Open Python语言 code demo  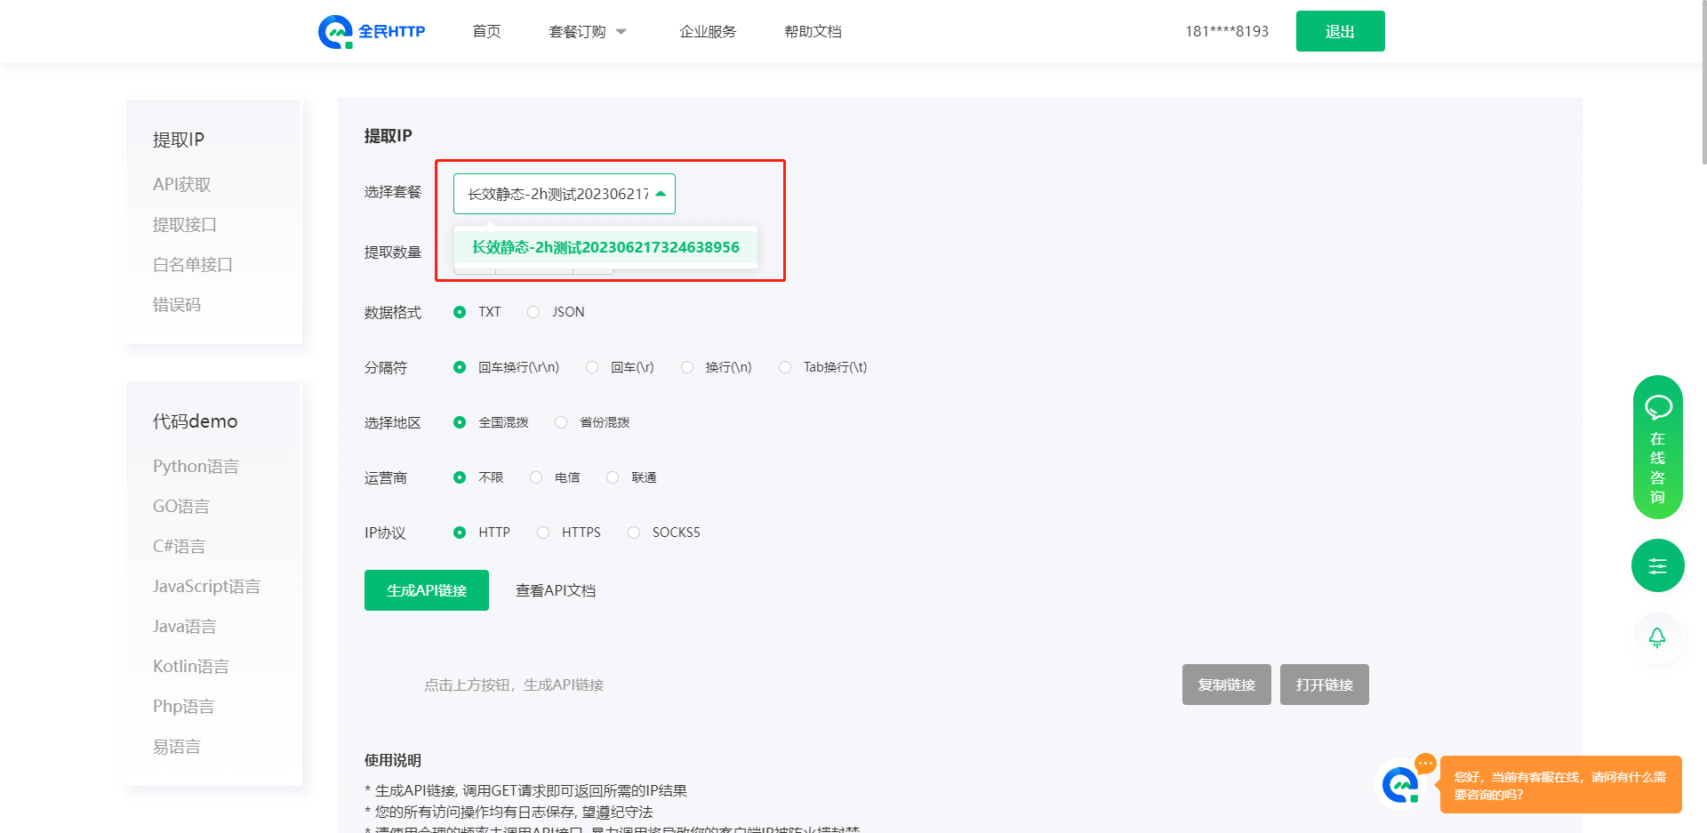click(196, 466)
